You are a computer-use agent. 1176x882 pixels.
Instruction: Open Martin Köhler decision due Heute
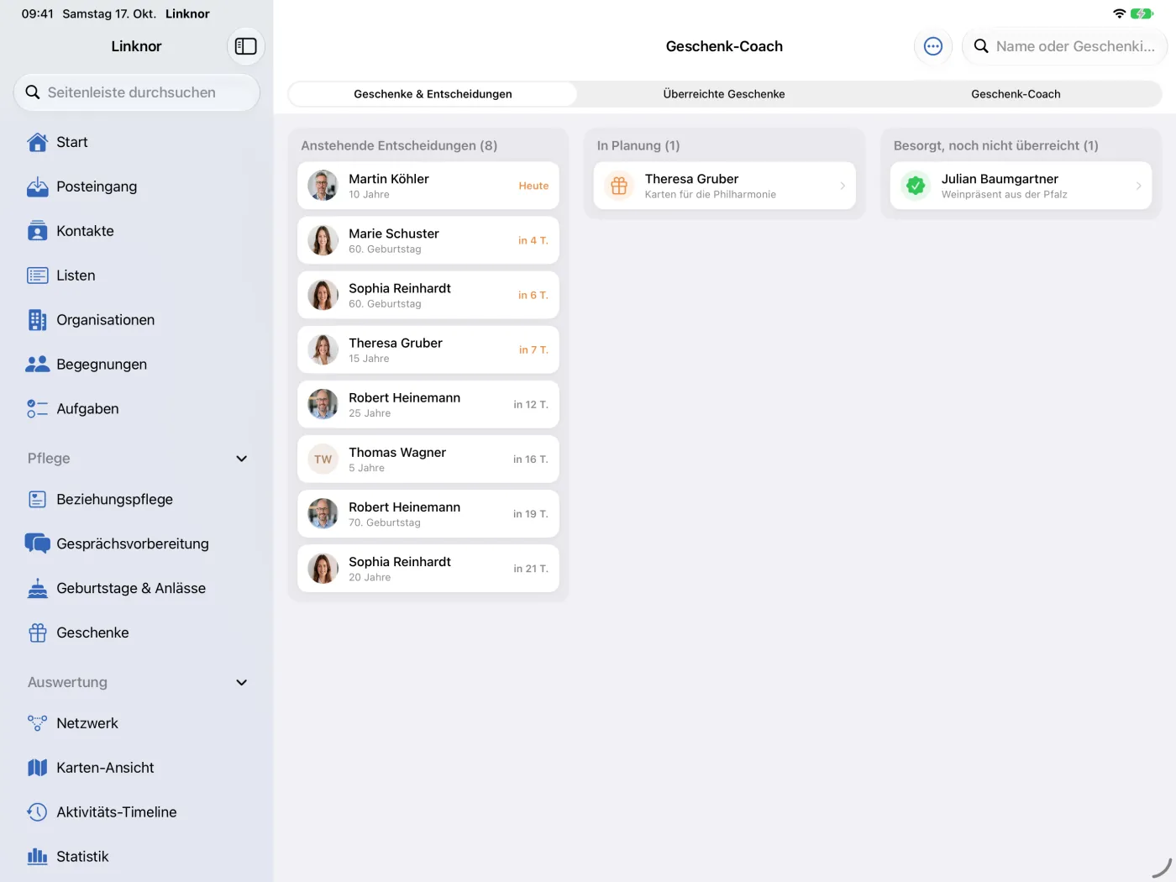428,186
